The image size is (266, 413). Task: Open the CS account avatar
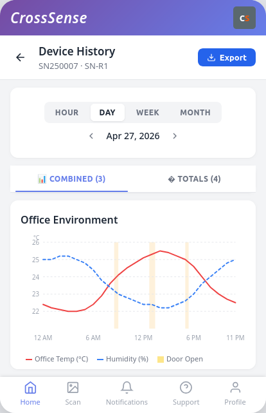tap(244, 18)
